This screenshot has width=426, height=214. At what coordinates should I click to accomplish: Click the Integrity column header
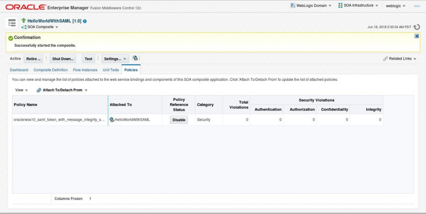[x=366, y=109]
